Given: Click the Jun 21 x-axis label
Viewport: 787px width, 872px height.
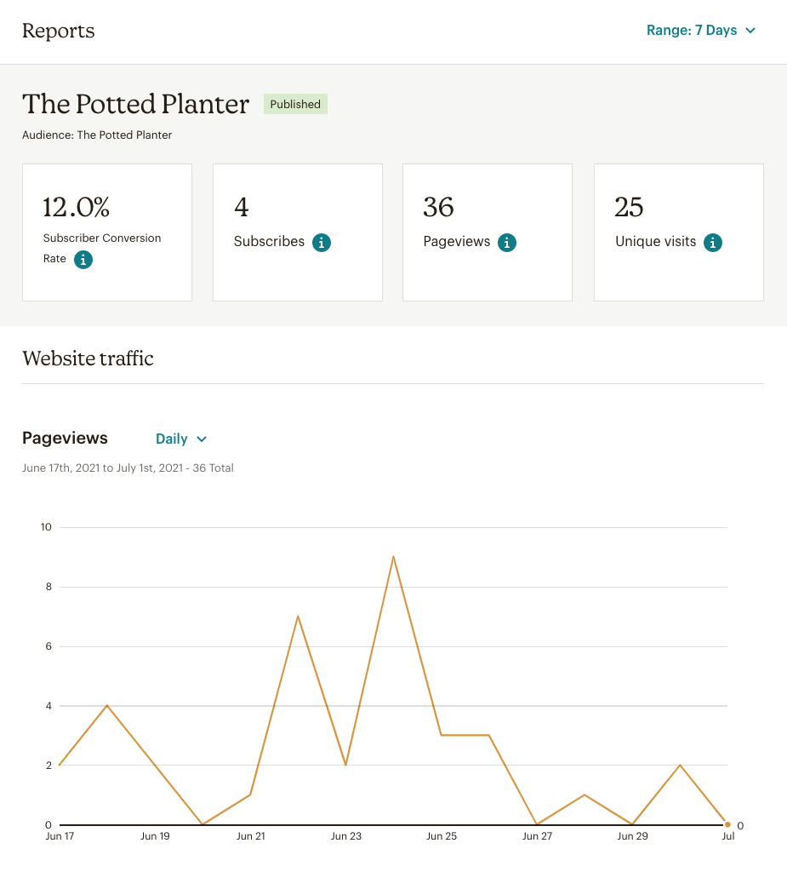Looking at the screenshot, I should [250, 836].
